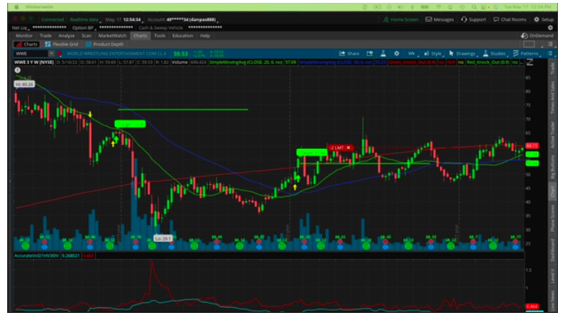Open the Realtime data dropdown
Screen dimensions: 568x315
(x=85, y=19)
